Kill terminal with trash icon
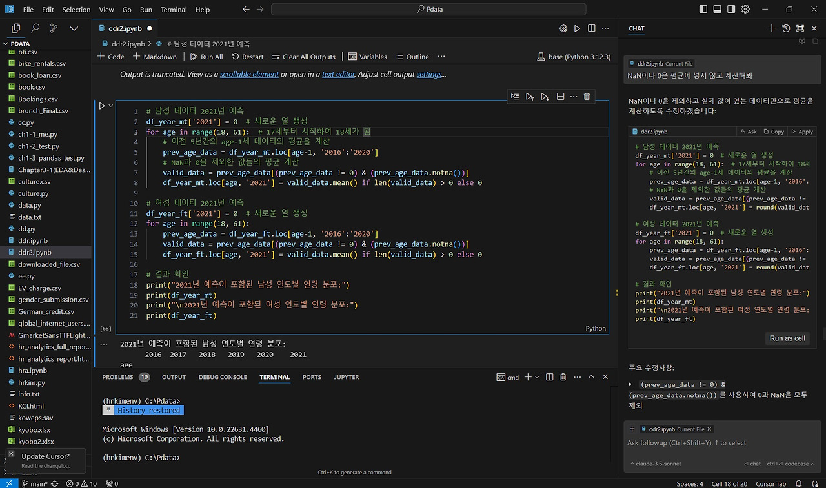826x488 pixels. tap(563, 377)
